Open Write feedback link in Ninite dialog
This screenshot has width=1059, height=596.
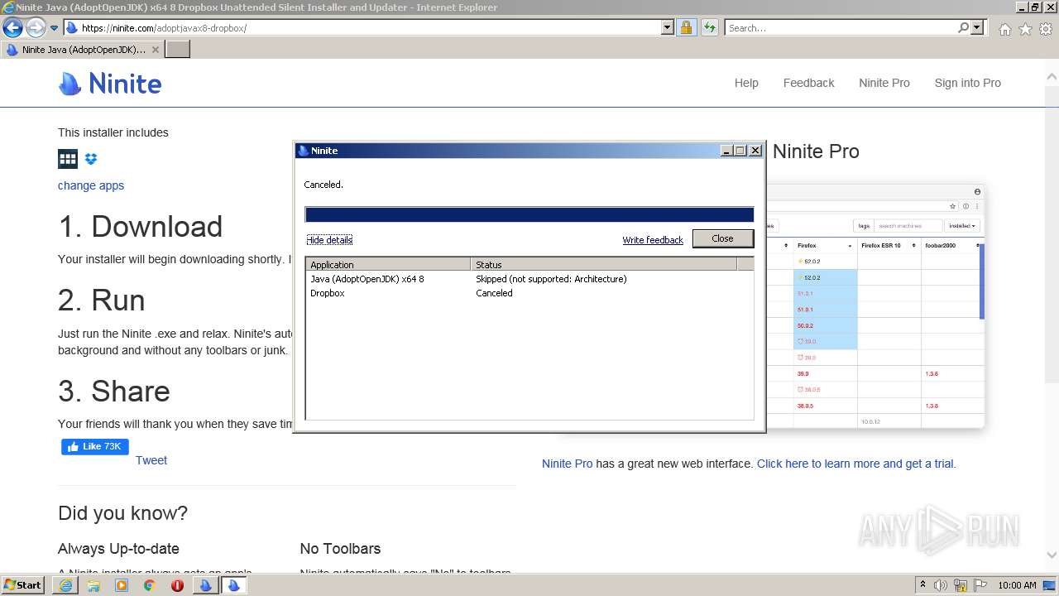[x=653, y=240]
